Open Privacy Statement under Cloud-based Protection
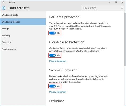Viewport: 126px width, 106px height. [x=58, y=61]
